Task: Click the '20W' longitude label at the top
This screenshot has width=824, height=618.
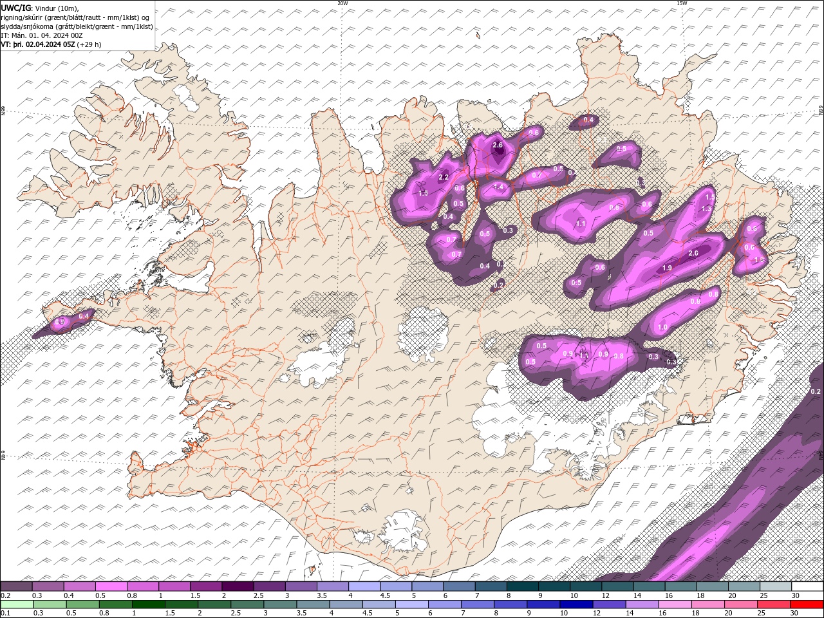Action: (342, 3)
